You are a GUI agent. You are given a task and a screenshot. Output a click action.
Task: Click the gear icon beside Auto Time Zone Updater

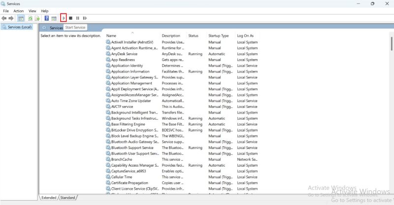(x=108, y=101)
